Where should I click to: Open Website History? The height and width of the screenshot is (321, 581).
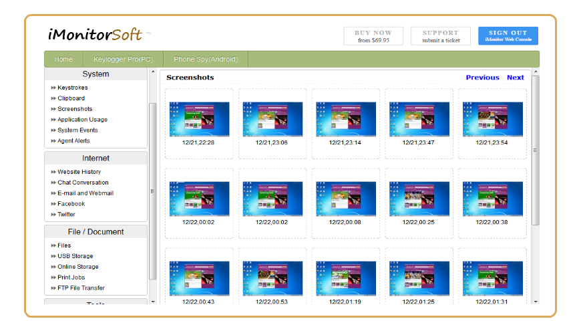[x=79, y=172]
